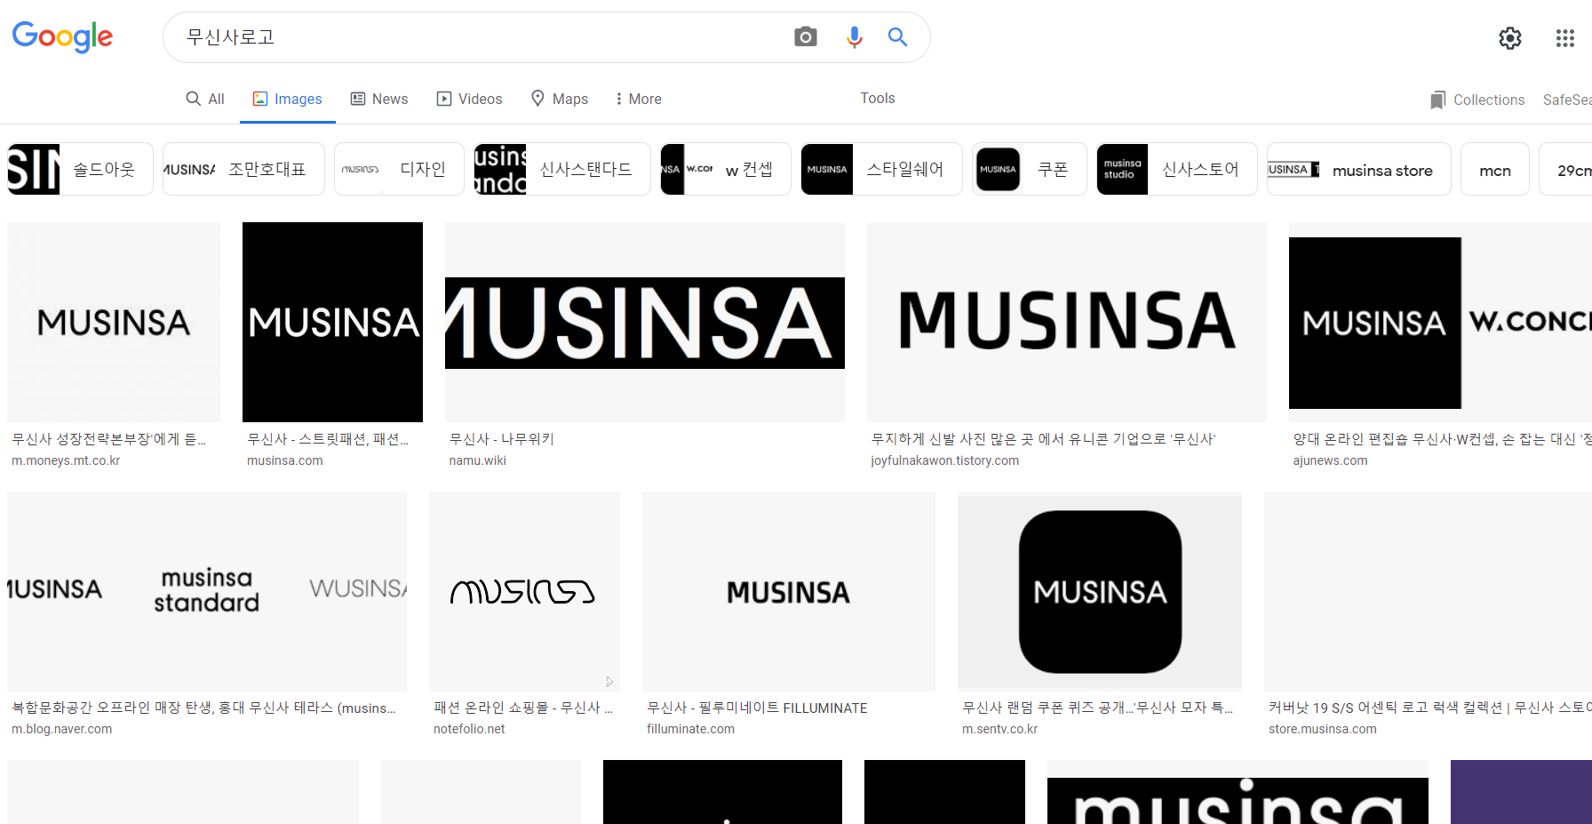Screen dimensions: 1592x824
Task: Open namu.wiki MUSINSA logo image
Action: point(645,322)
